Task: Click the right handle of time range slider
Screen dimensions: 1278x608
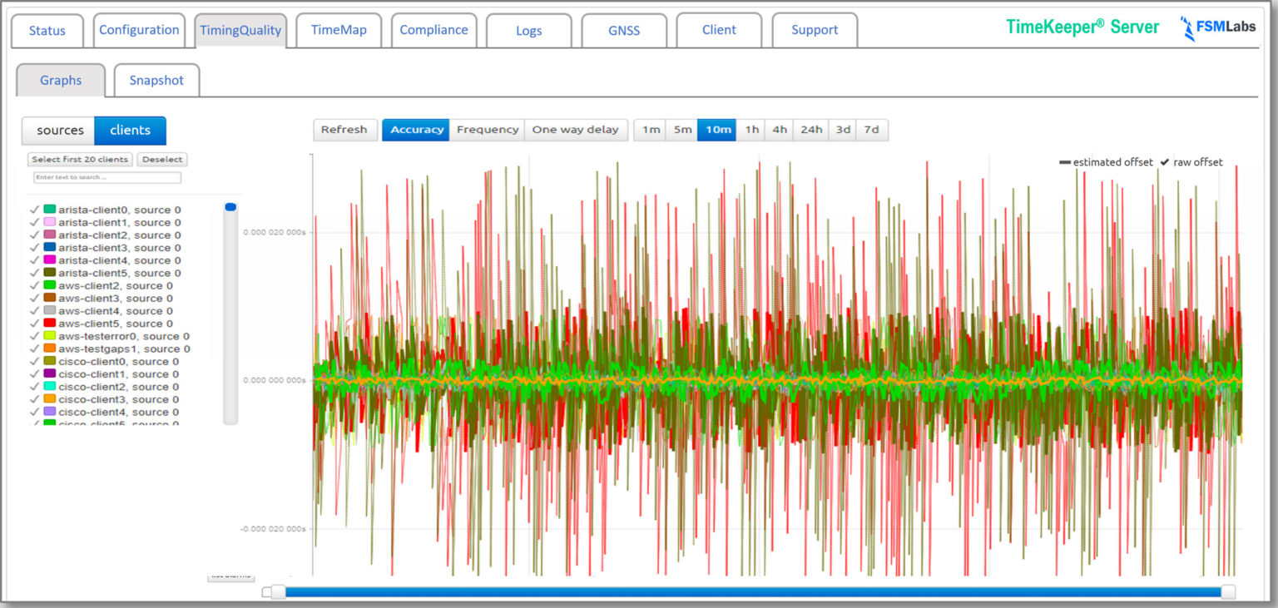Action: (x=1227, y=591)
